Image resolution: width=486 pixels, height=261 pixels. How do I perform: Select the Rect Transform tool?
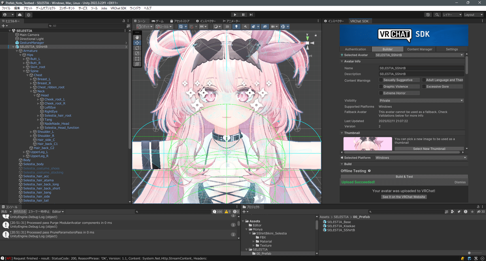point(137,58)
